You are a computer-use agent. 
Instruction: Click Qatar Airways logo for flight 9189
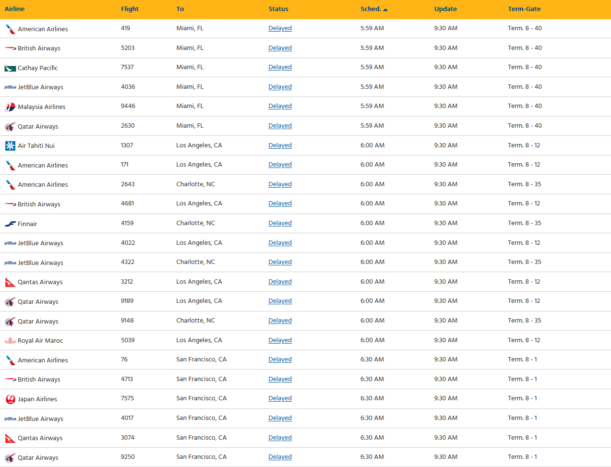pyautogui.click(x=10, y=302)
